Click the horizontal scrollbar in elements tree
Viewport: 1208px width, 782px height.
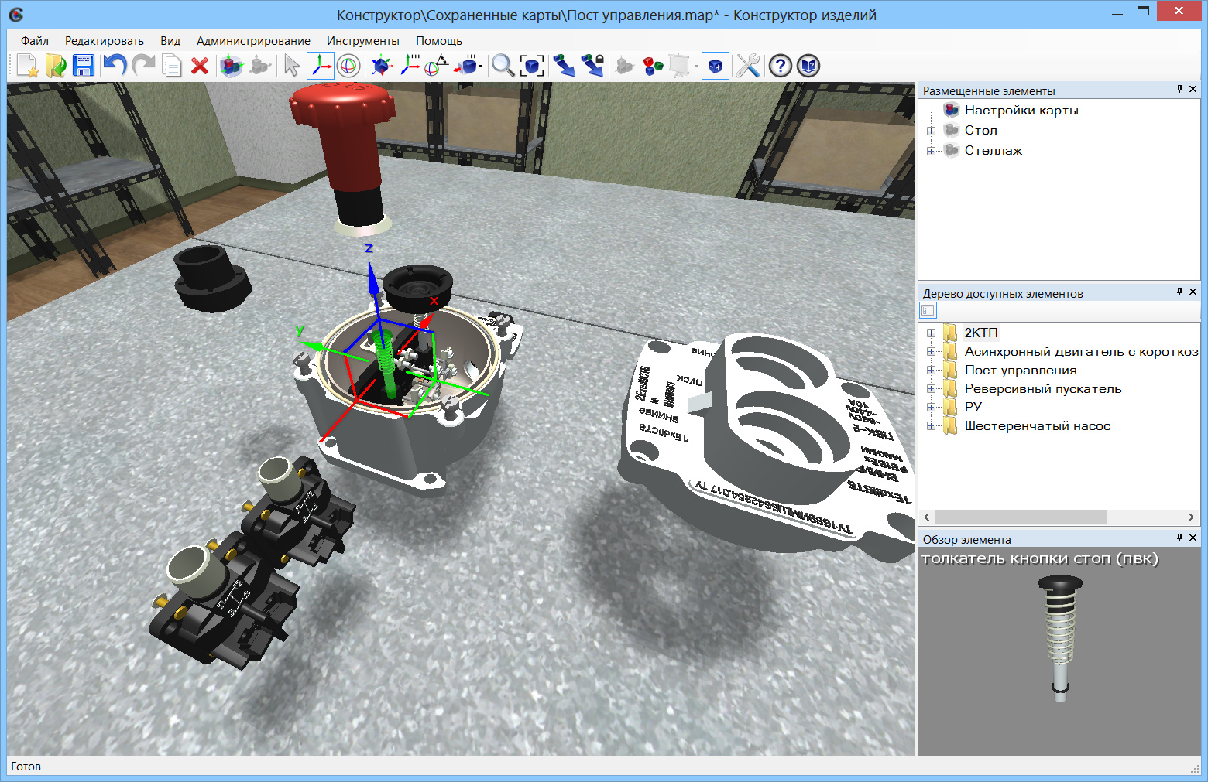(1020, 517)
